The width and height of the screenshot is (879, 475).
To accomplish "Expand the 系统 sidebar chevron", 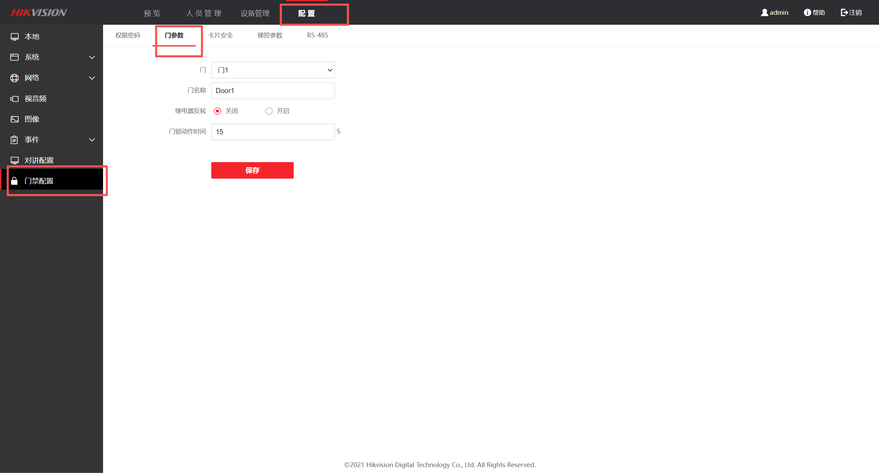I will 92,57.
